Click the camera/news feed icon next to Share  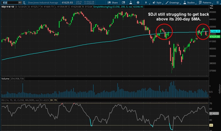click(x=123, y=3)
